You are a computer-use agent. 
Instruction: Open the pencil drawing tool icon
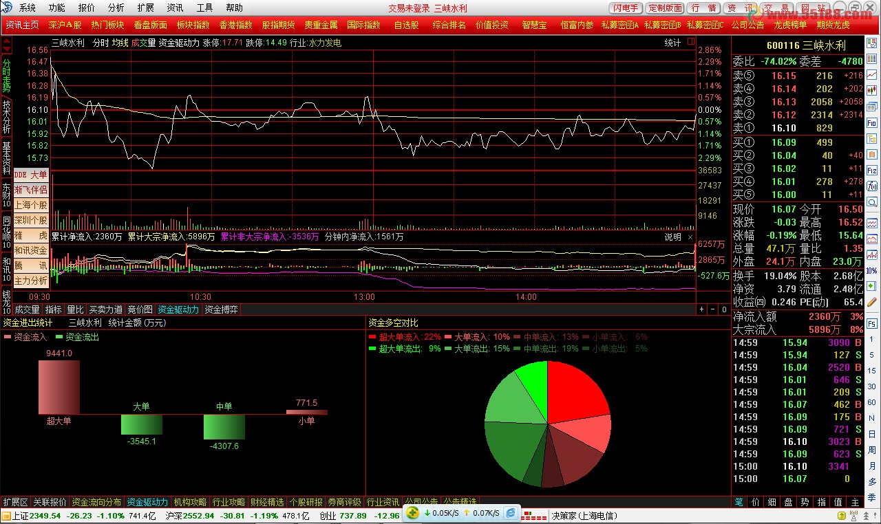tap(872, 302)
